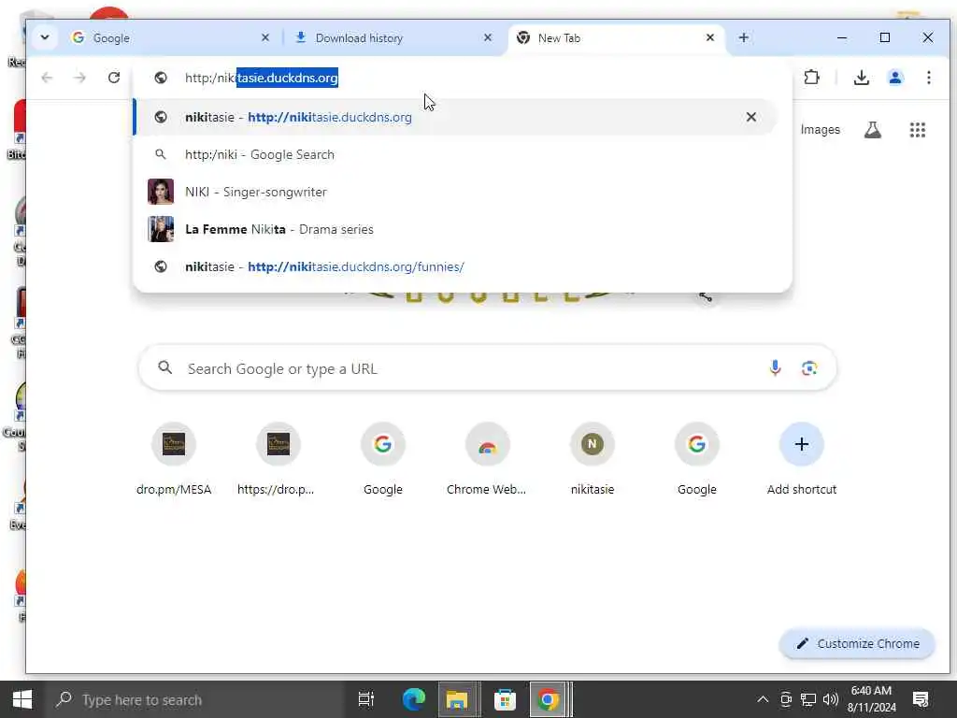957x718 pixels.
Task: Open the Chrome three-dot menu
Action: point(928,78)
